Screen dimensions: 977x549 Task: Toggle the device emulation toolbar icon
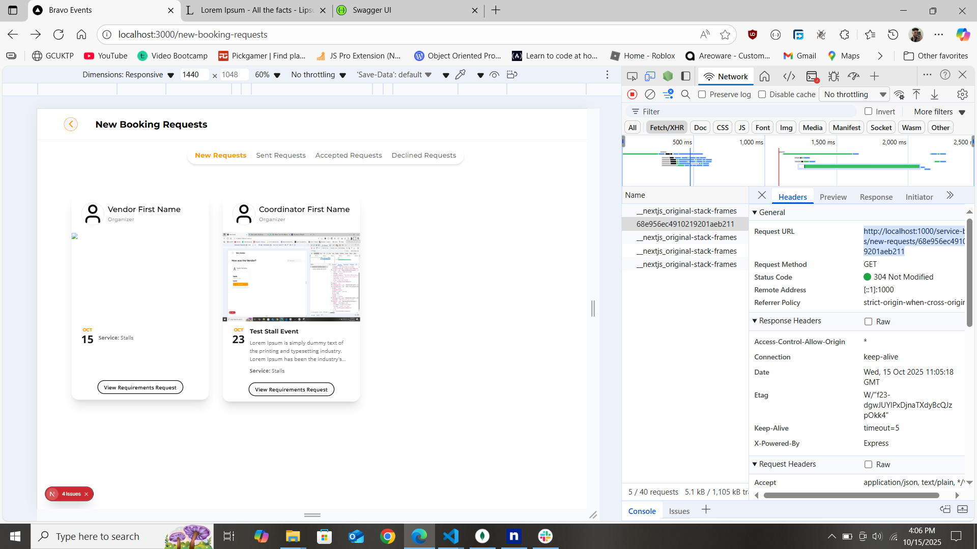tap(650, 76)
